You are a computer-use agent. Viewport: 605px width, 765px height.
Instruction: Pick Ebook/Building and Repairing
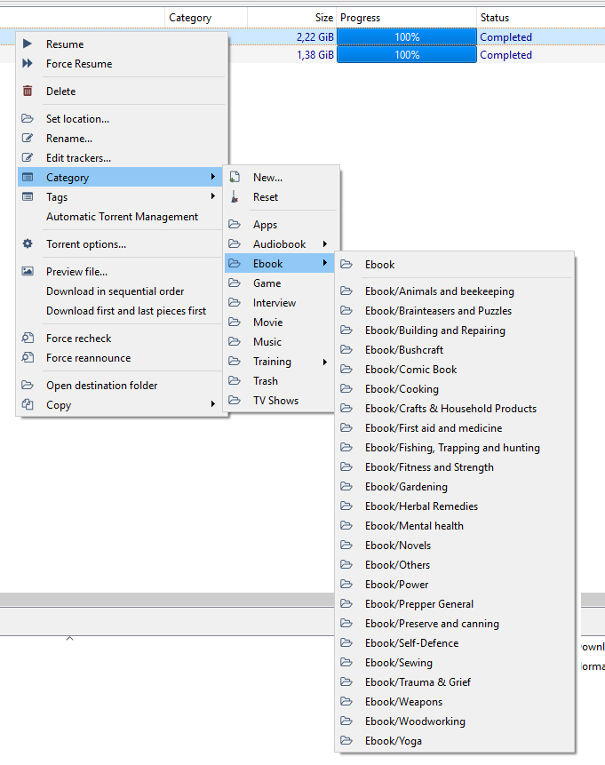455,331
